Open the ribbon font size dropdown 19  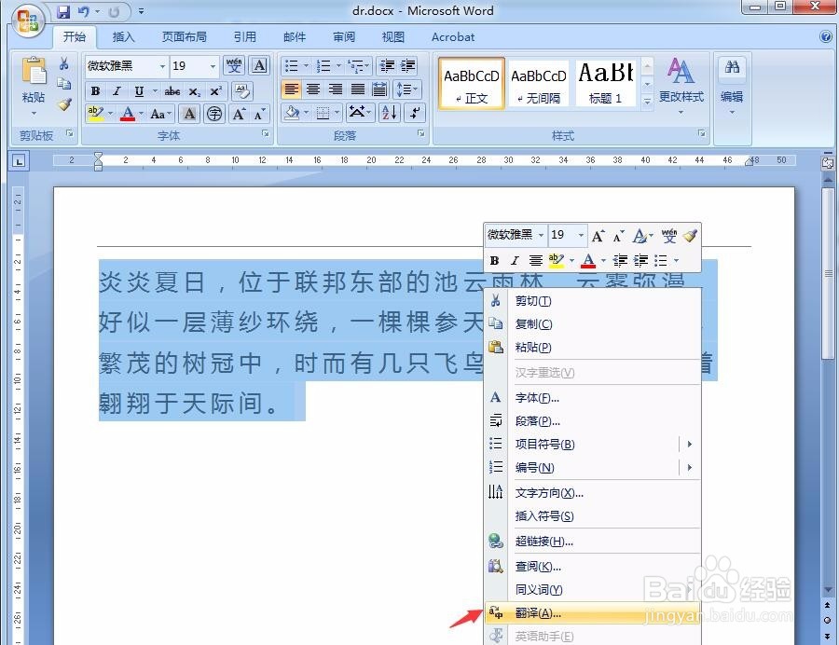213,66
